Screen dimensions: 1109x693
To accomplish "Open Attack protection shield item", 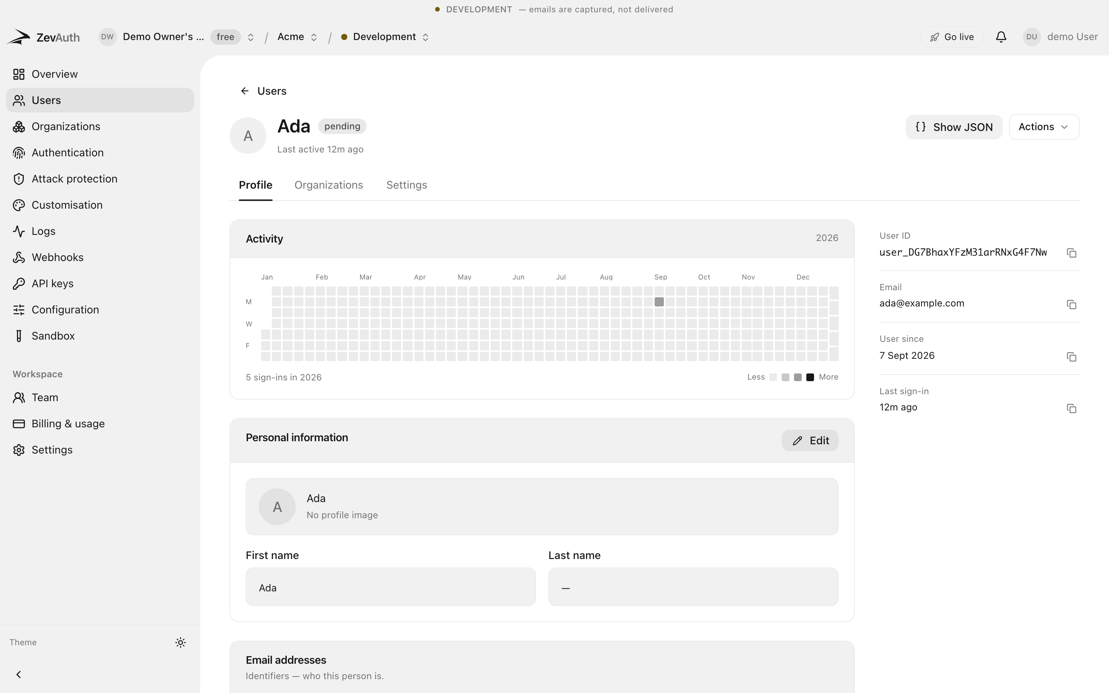I will 100,178.
